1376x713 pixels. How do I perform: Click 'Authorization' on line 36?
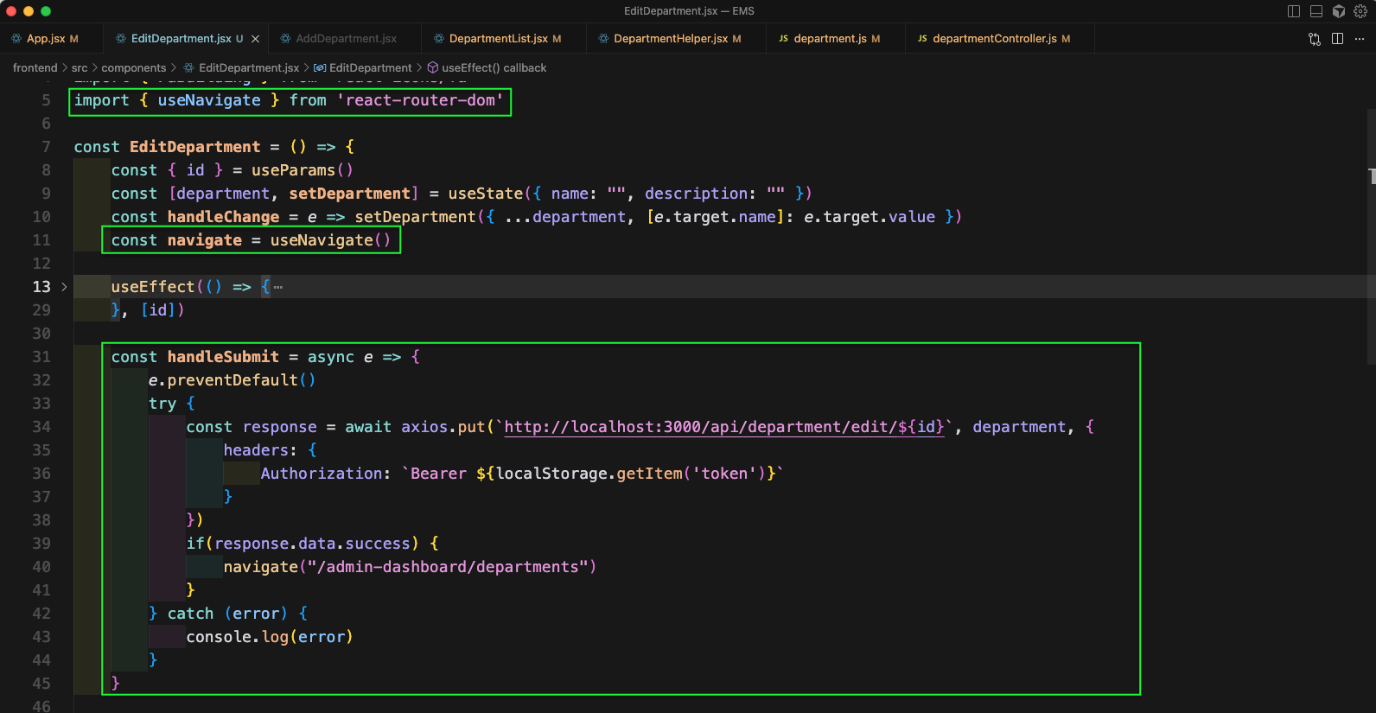coord(322,474)
